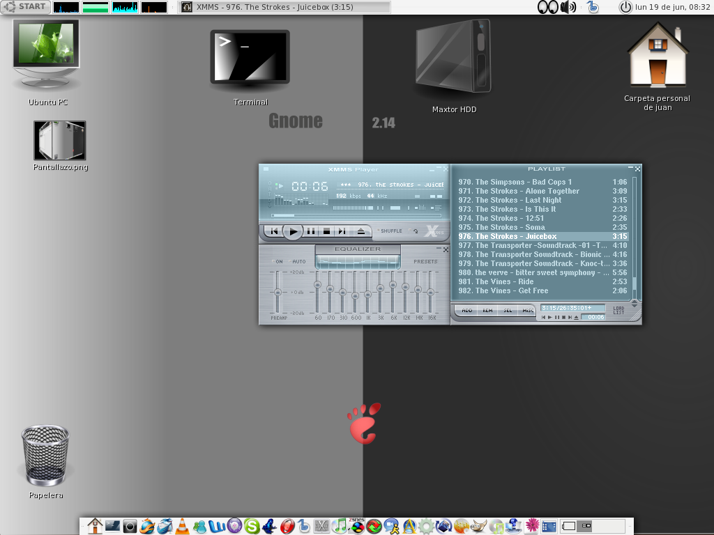Viewport: 714px width, 535px height.
Task: Open the playlist SEL menu
Action: pyautogui.click(x=508, y=311)
